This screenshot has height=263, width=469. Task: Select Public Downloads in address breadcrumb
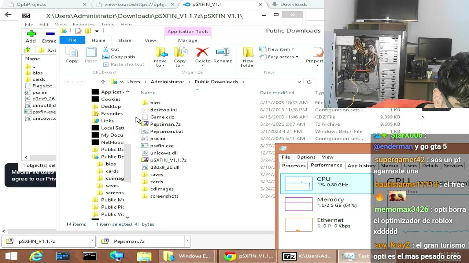216,82
